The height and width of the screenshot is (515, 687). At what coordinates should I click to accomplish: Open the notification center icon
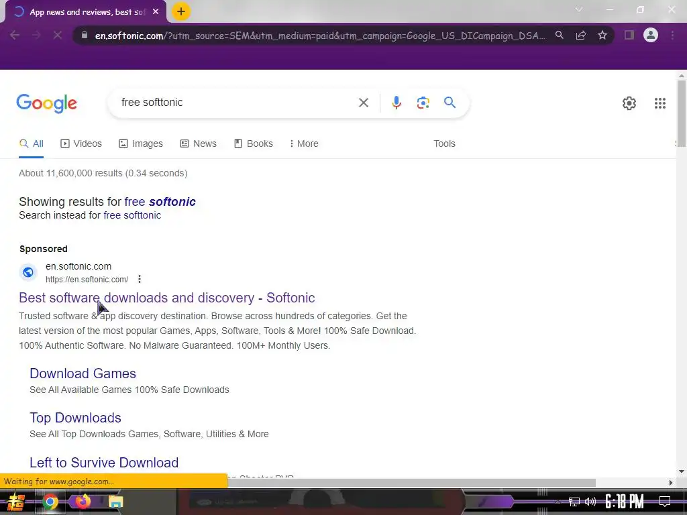point(665,502)
